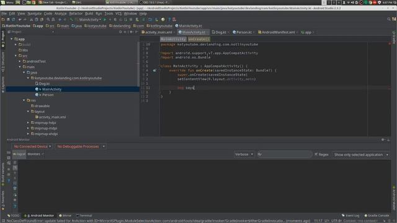Hide the Project panel with its hide icon
The width and height of the screenshot is (397, 223).
click(136, 32)
